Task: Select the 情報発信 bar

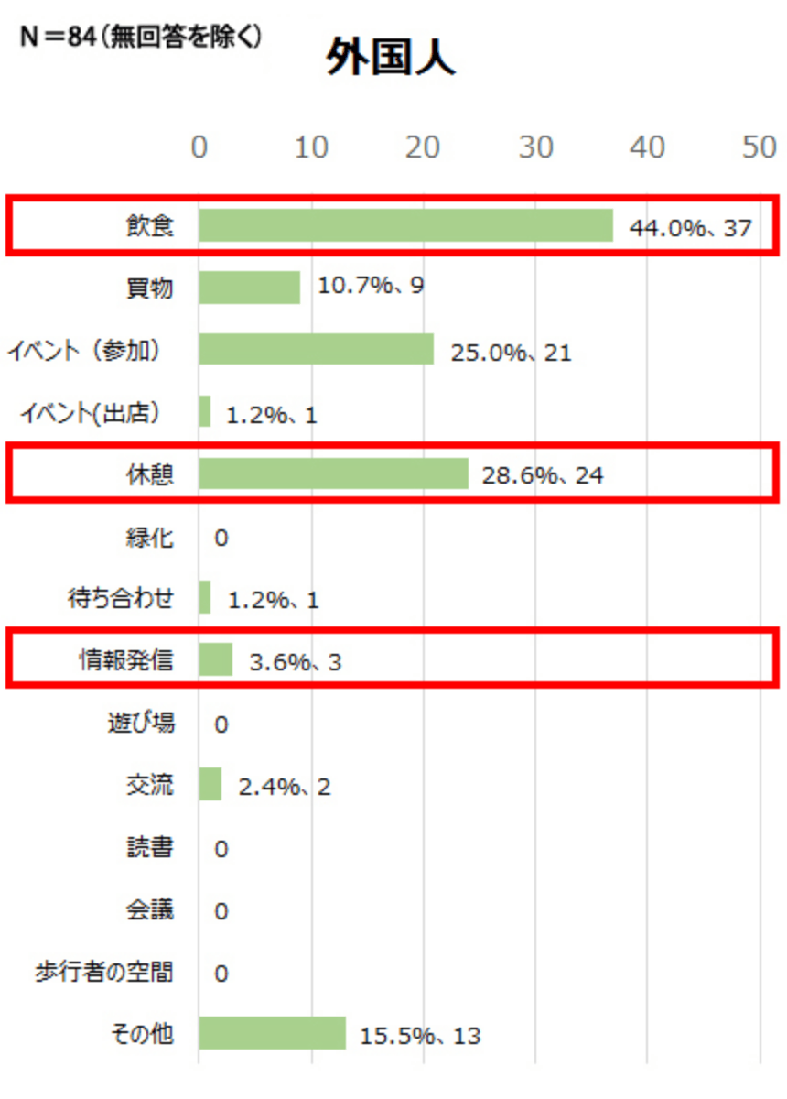Action: pyautogui.click(x=215, y=659)
